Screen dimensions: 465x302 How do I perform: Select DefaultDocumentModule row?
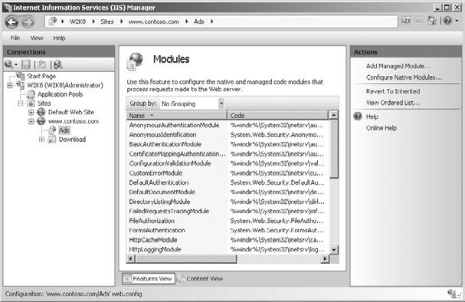click(228, 192)
